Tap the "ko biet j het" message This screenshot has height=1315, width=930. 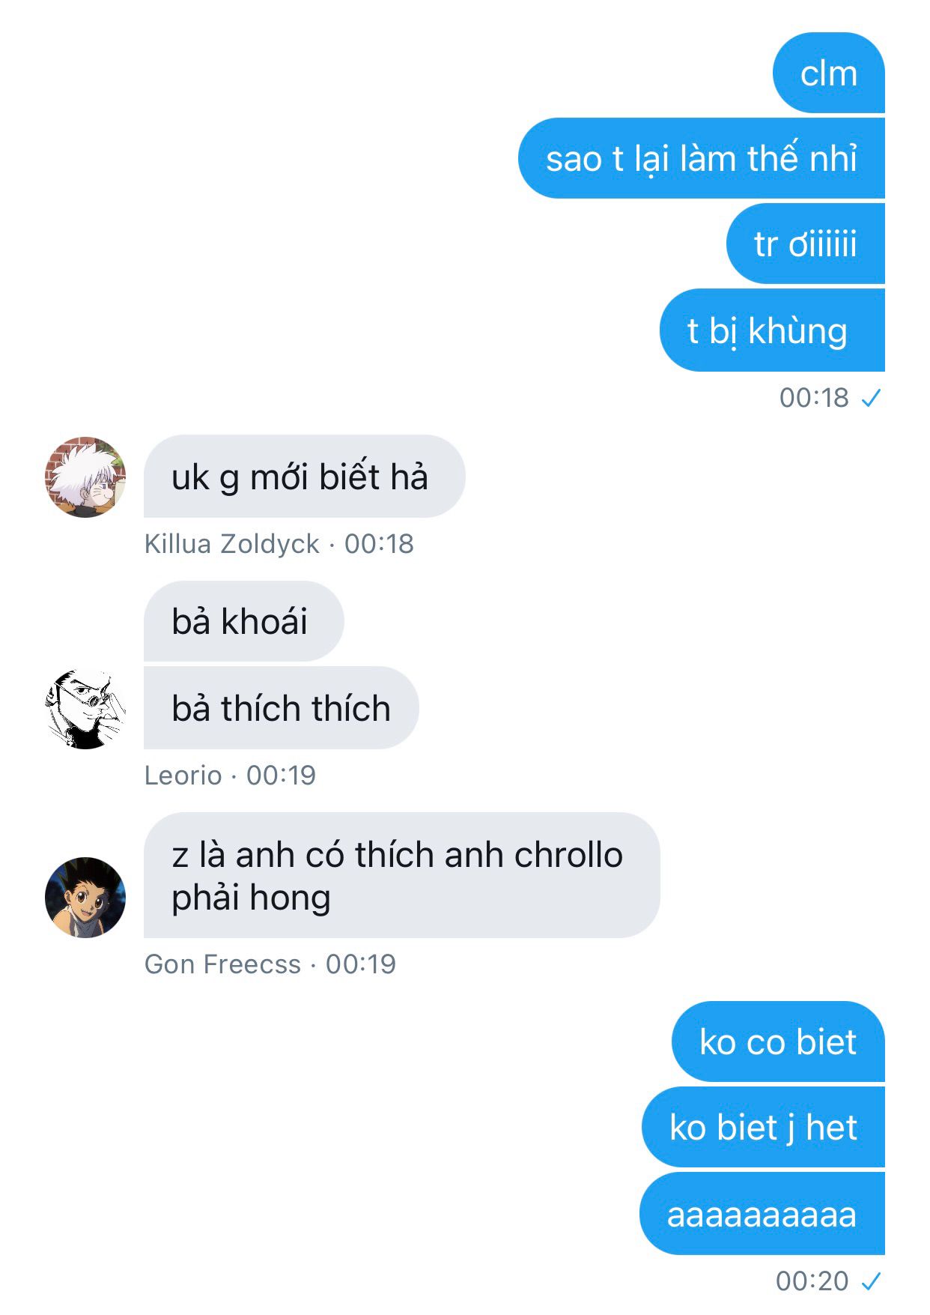click(763, 1127)
